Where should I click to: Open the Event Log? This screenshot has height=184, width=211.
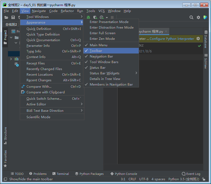pyautogui.click(x=191, y=174)
